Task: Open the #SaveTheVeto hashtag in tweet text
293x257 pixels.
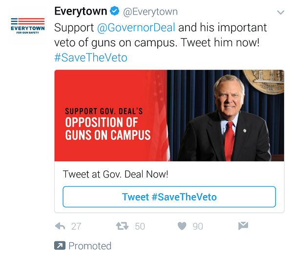Action: [91, 57]
